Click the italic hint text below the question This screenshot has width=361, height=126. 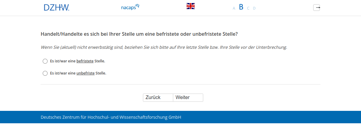coord(164,48)
